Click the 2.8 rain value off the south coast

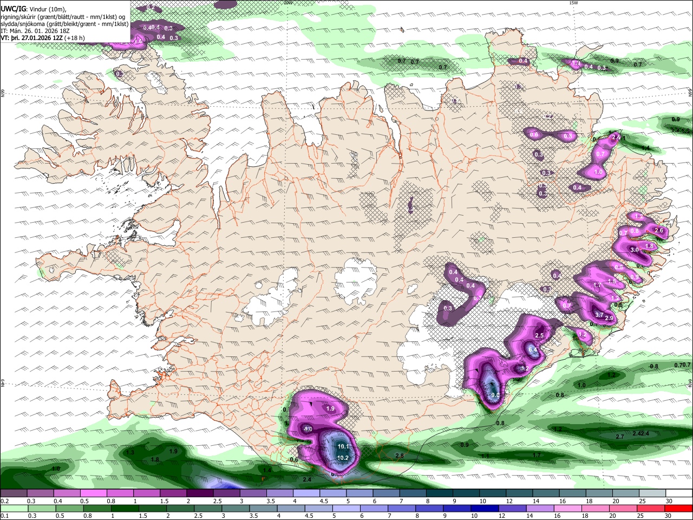coord(400,456)
